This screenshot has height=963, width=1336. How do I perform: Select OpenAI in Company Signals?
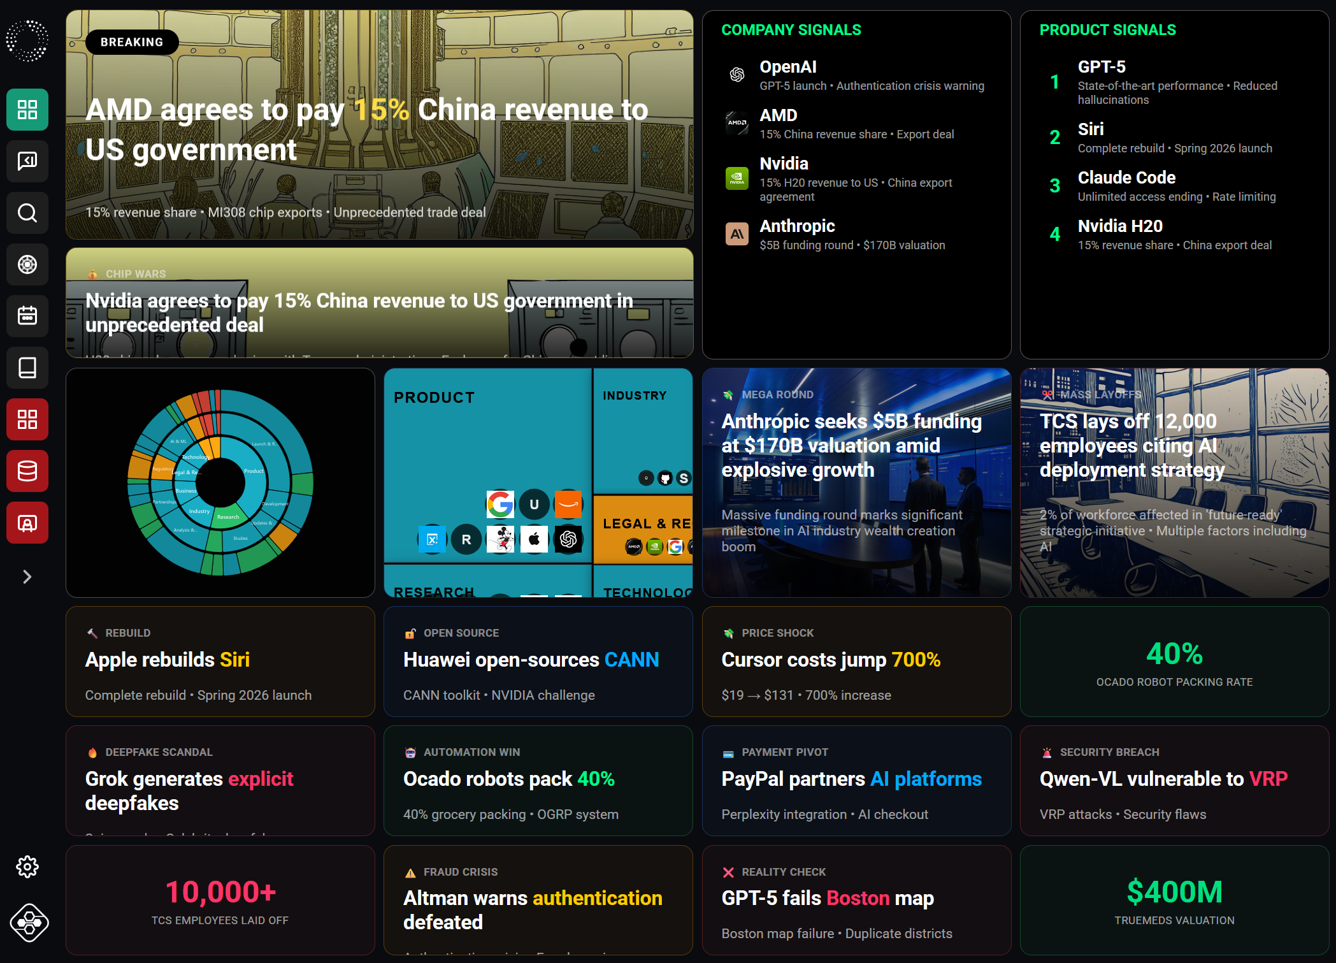tap(787, 67)
